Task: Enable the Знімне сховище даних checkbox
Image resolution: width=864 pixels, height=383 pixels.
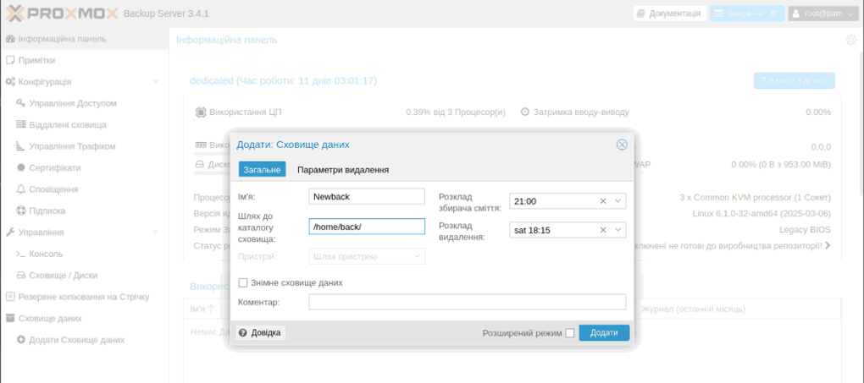Action: pyautogui.click(x=243, y=282)
